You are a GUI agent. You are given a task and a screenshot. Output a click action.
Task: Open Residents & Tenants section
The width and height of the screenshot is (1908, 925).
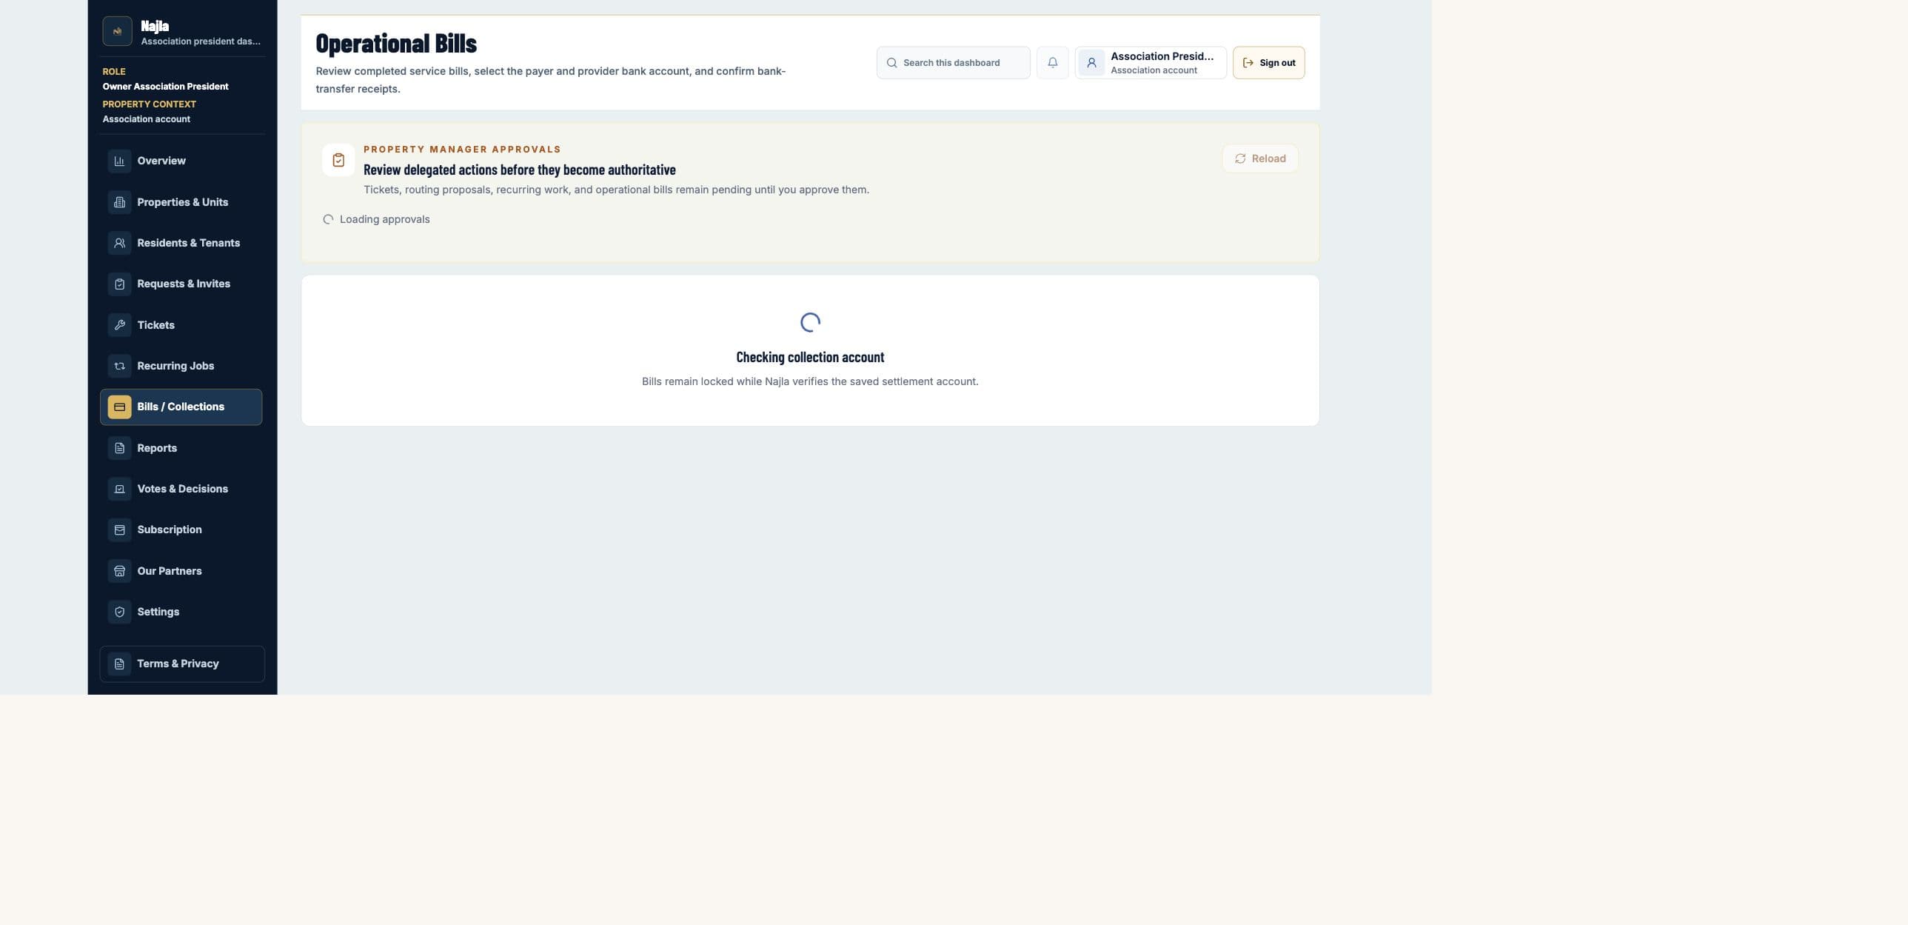181,243
